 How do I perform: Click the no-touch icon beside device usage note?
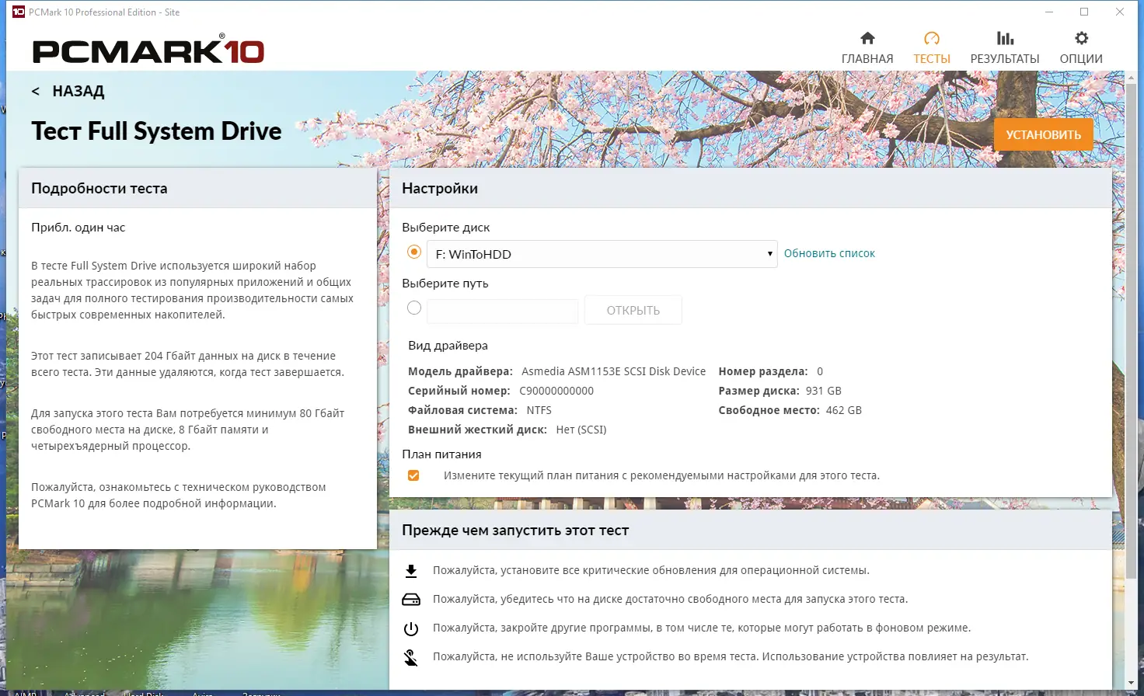pos(411,657)
